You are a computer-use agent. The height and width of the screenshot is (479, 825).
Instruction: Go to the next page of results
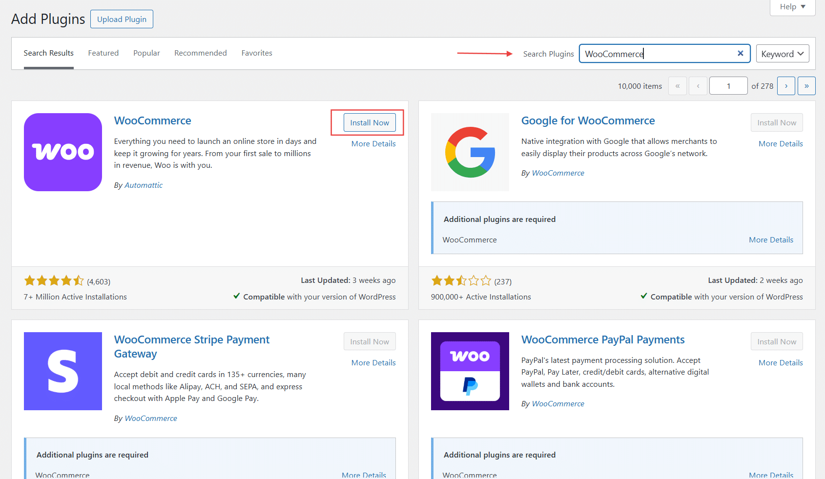pos(786,86)
